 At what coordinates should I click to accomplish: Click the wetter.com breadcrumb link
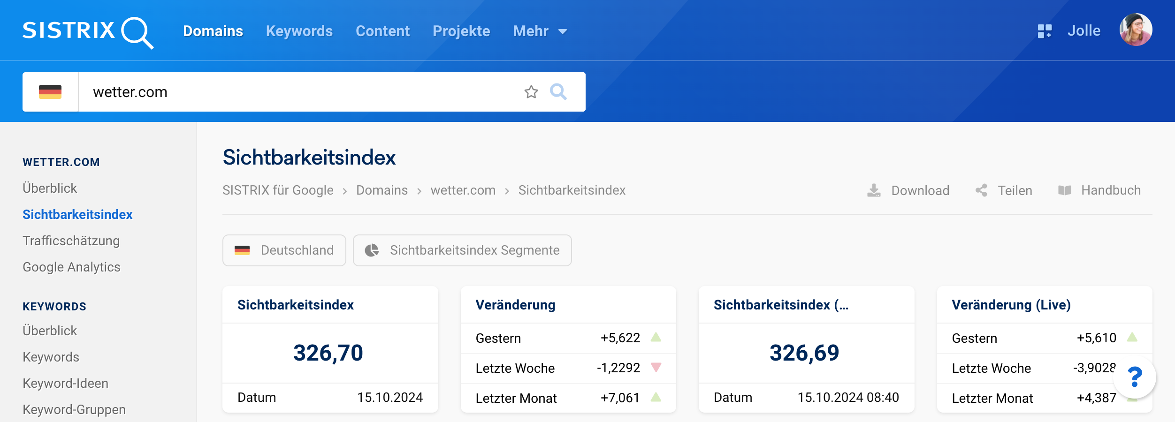(x=463, y=190)
